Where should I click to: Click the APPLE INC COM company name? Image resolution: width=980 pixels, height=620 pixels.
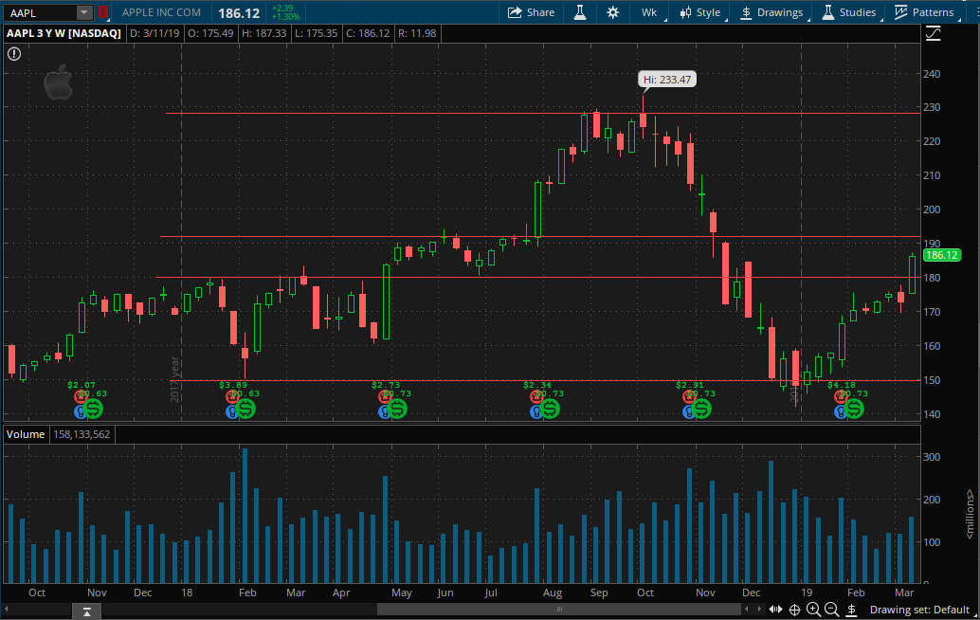pos(161,12)
